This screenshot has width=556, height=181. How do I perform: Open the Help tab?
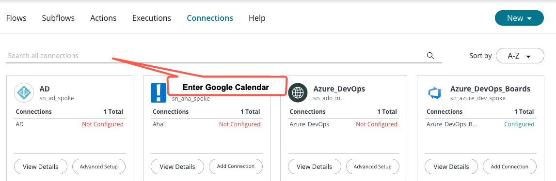pyautogui.click(x=257, y=18)
